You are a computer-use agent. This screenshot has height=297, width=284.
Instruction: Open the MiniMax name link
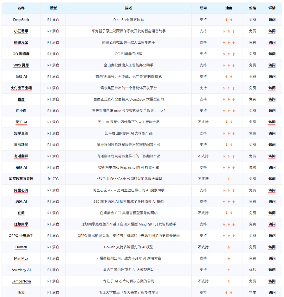click(21, 258)
